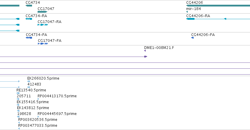Select the DME1-008M21.F purple arrow marker
Screen dimensions: 250x130
click(x=145, y=51)
